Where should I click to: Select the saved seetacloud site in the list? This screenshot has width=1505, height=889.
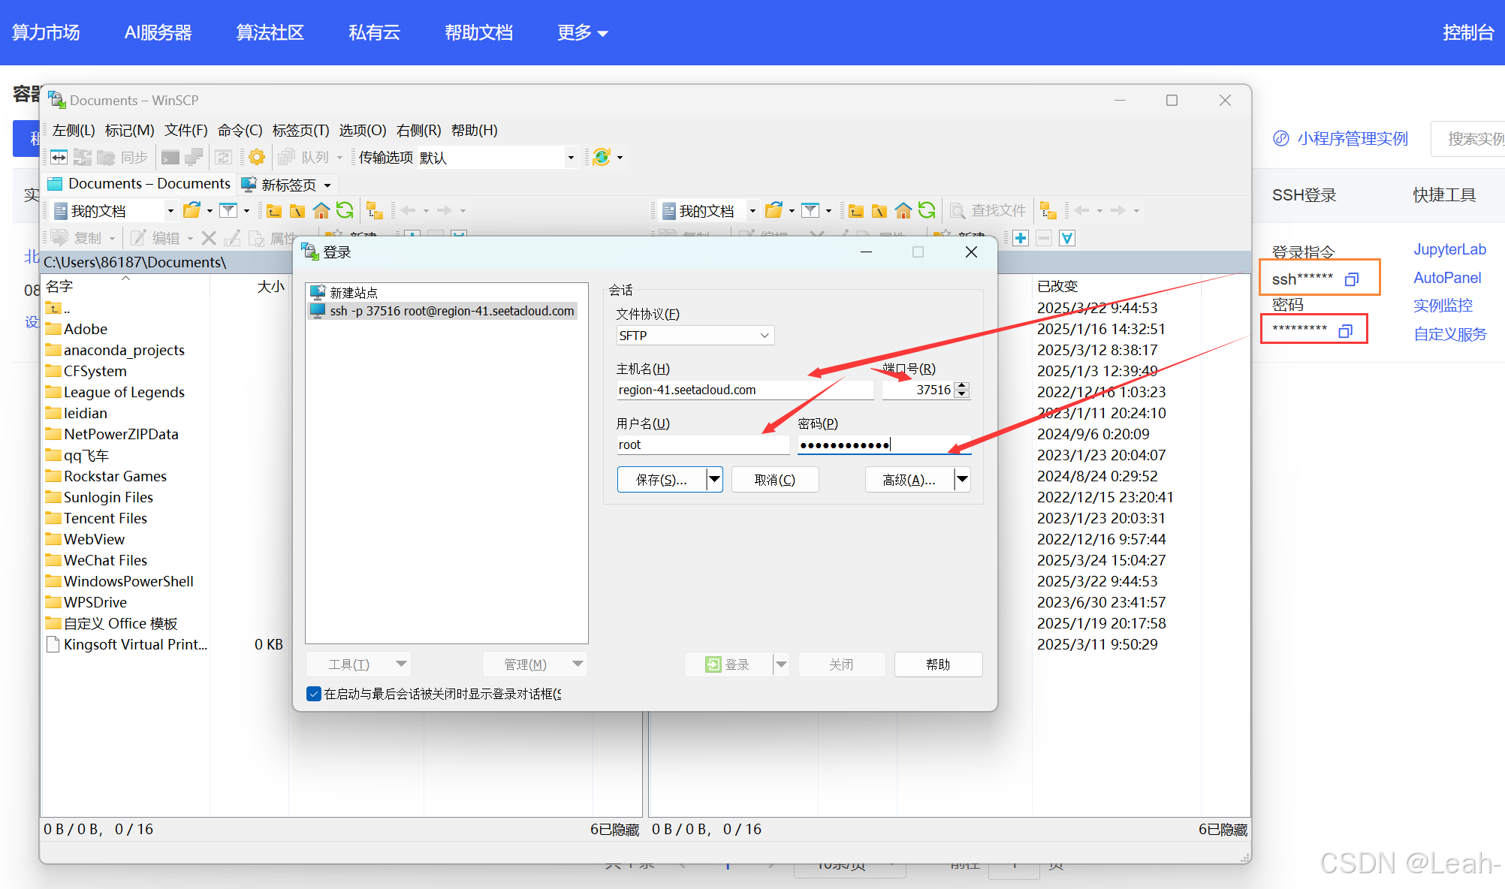pyautogui.click(x=451, y=311)
